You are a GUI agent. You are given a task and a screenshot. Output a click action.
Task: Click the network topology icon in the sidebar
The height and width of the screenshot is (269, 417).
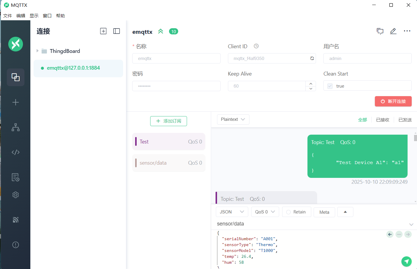tap(15, 127)
